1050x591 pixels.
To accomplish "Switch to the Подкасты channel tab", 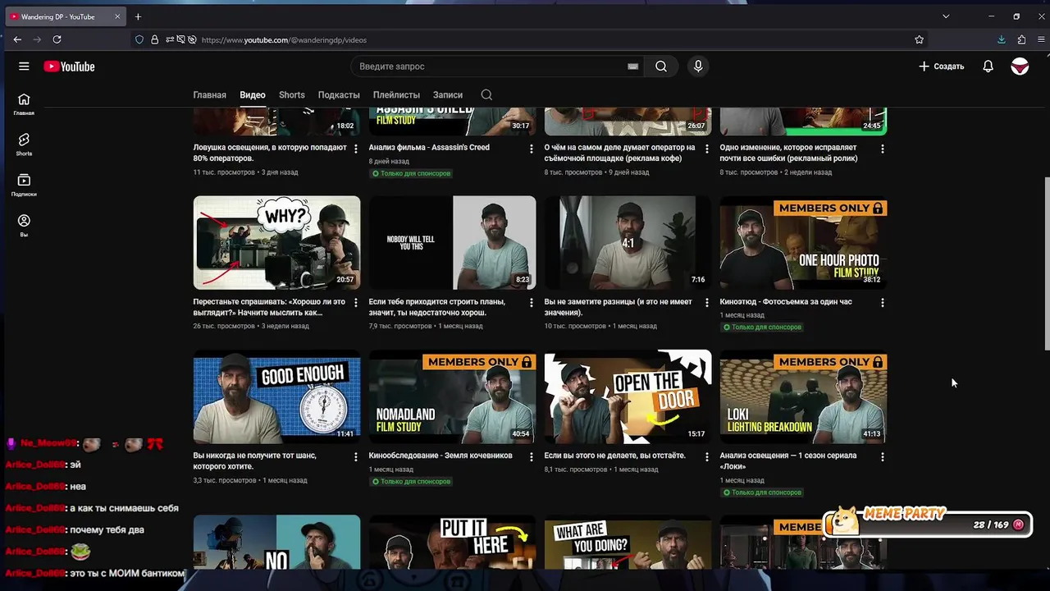I will point(339,95).
